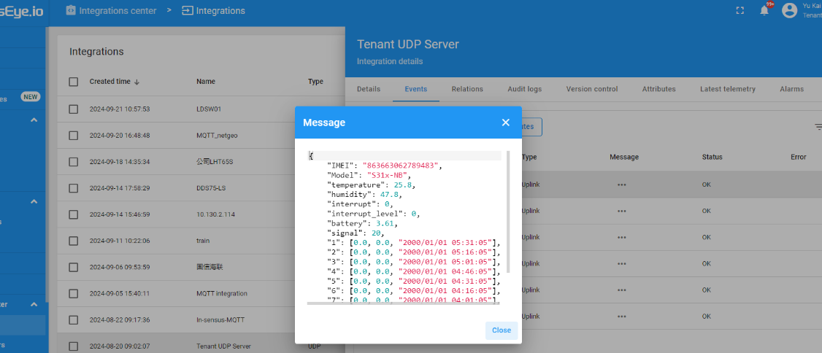822x353 pixels.
Task: Click the Integrations breadcrumb arrow icon
Action: 188,11
